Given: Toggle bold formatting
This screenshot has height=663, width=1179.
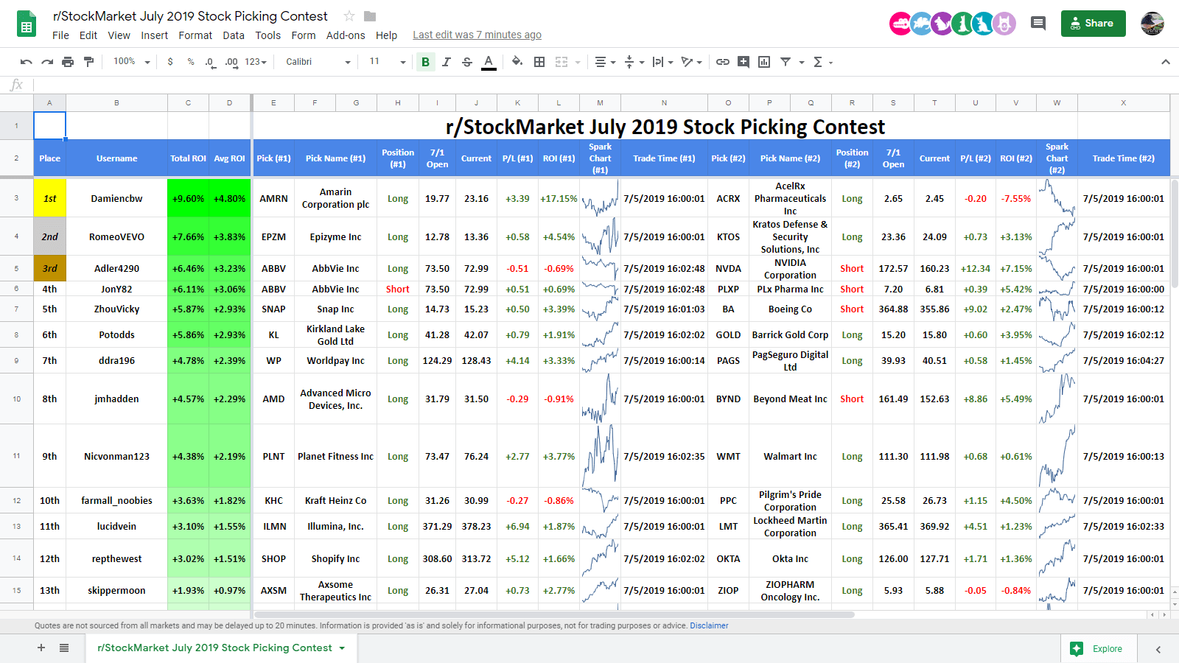Looking at the screenshot, I should (x=425, y=62).
